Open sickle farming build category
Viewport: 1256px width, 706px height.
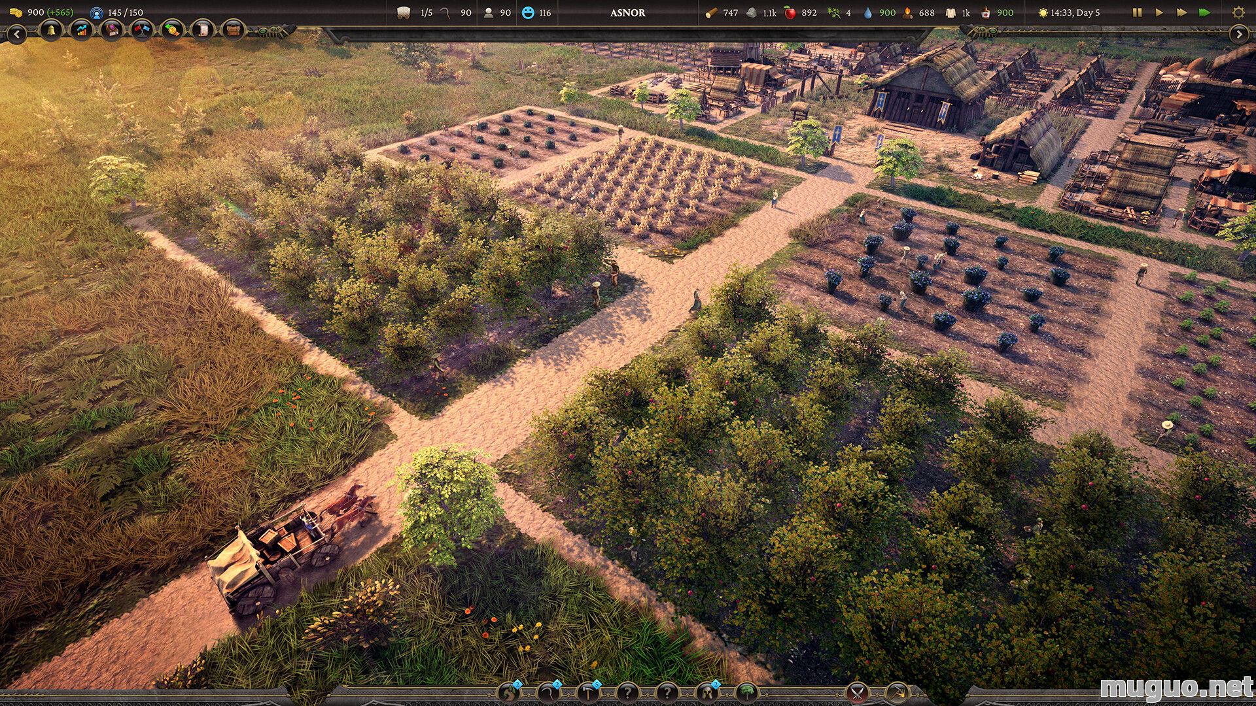click(548, 692)
